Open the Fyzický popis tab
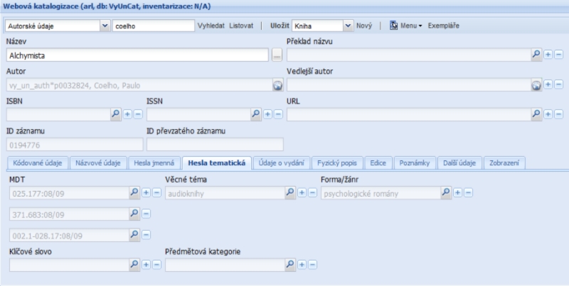569x286 pixels. point(338,163)
